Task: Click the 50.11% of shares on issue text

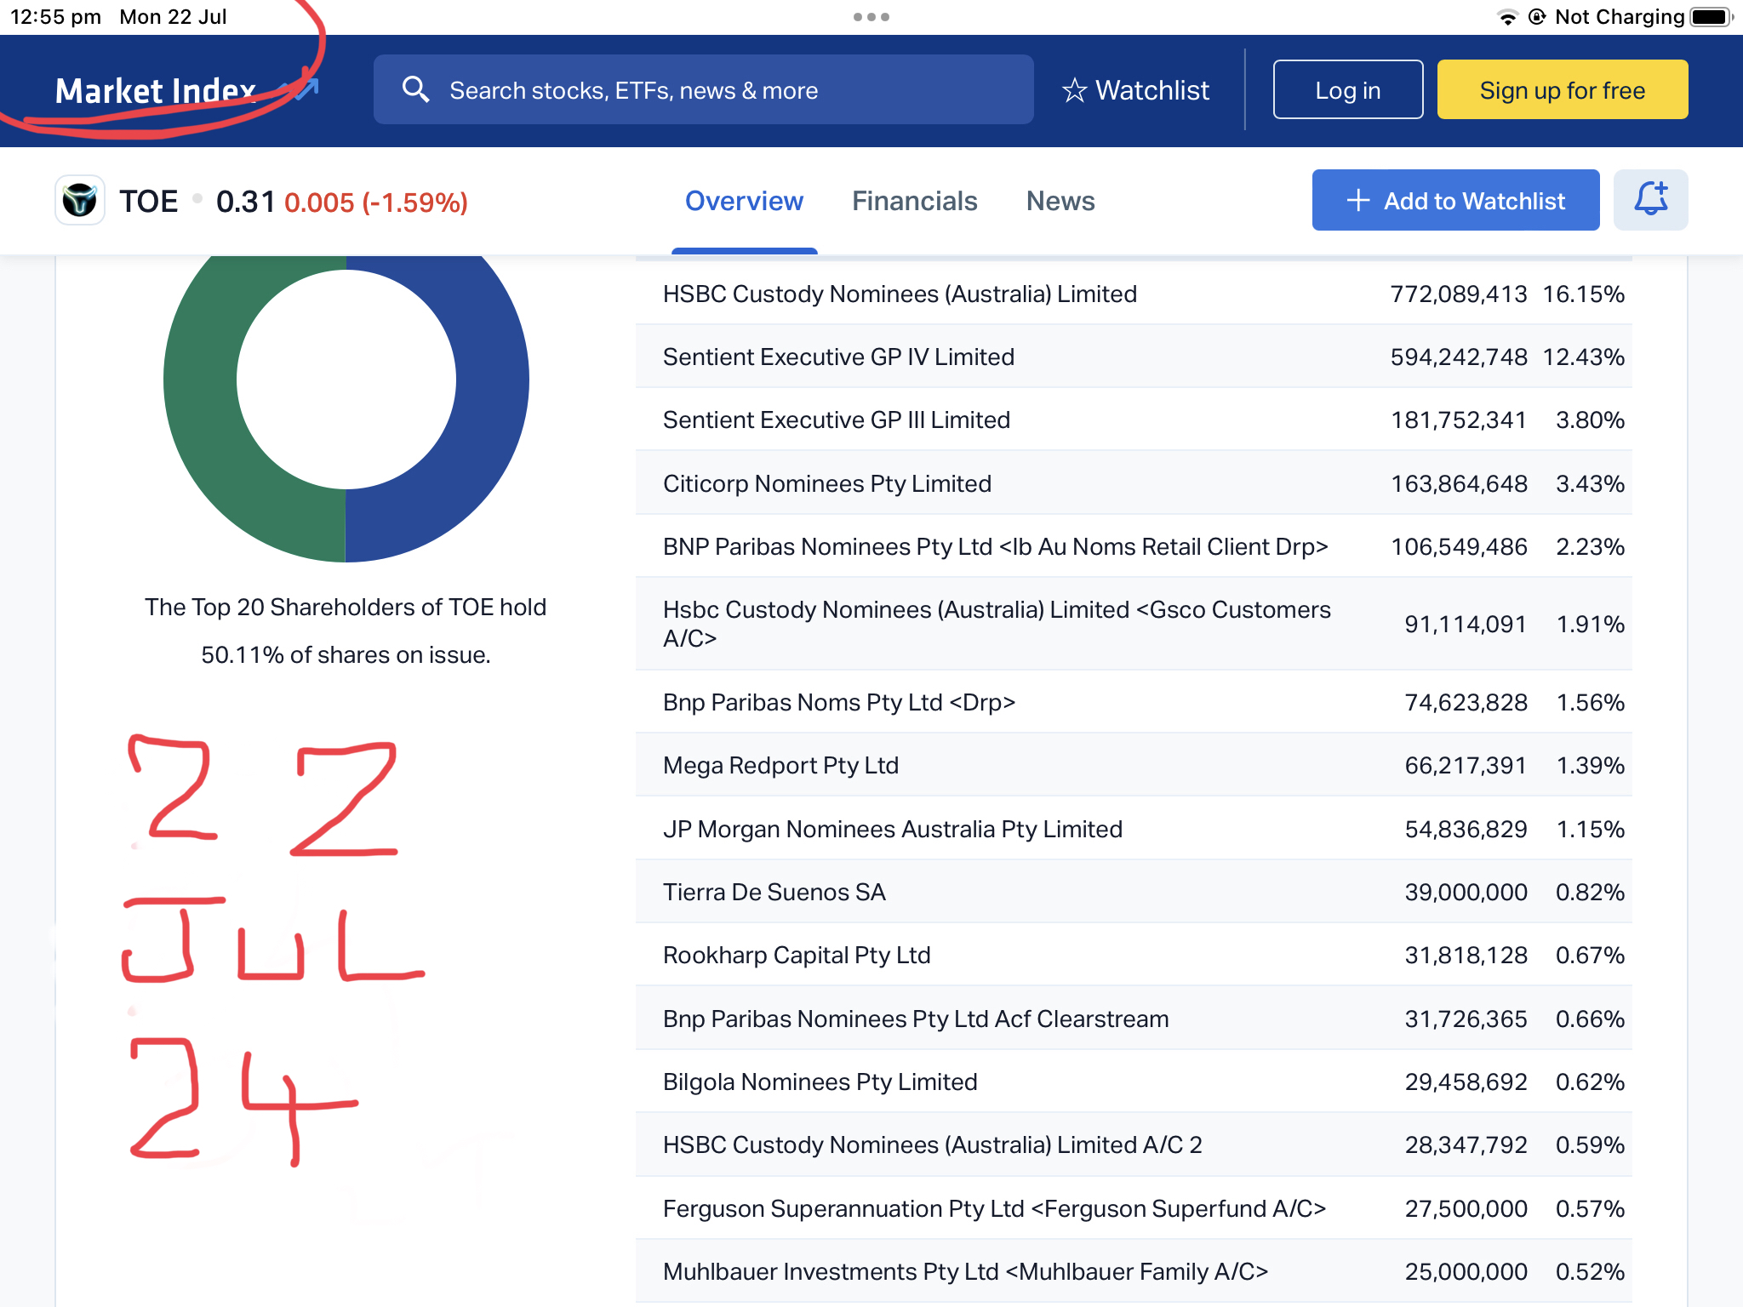Action: (x=346, y=654)
